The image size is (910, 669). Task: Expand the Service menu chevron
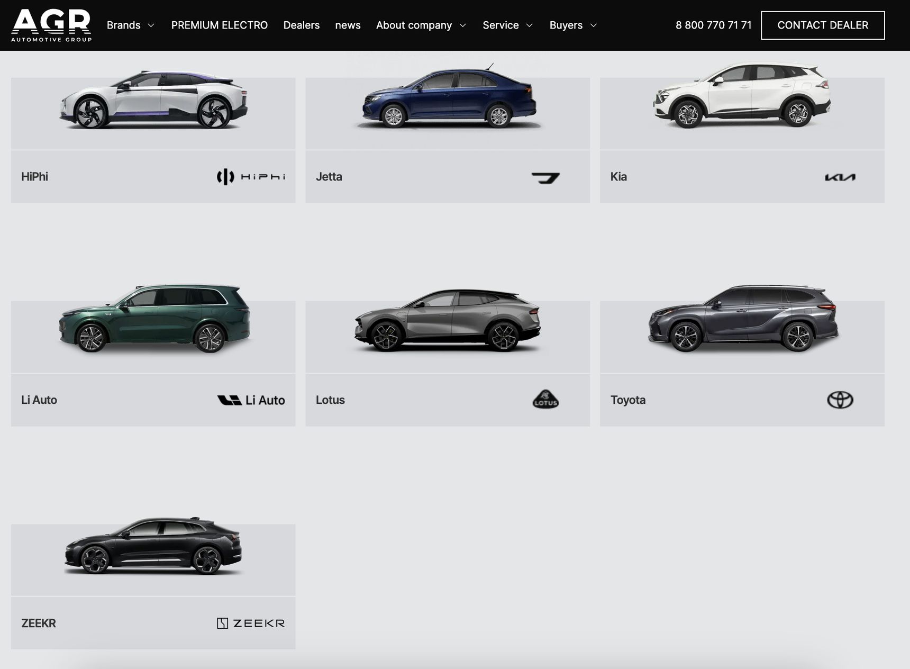[529, 25]
